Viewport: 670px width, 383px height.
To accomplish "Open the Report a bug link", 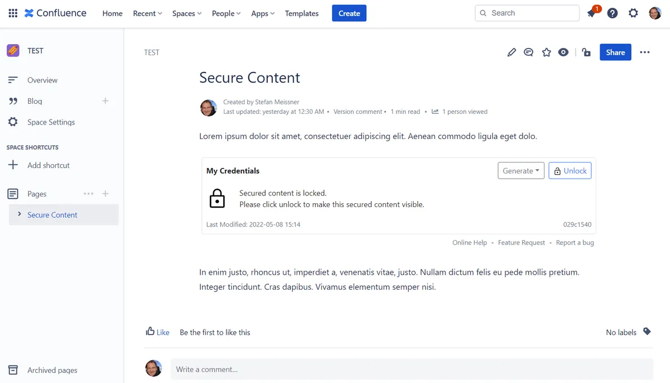I will click(x=575, y=243).
